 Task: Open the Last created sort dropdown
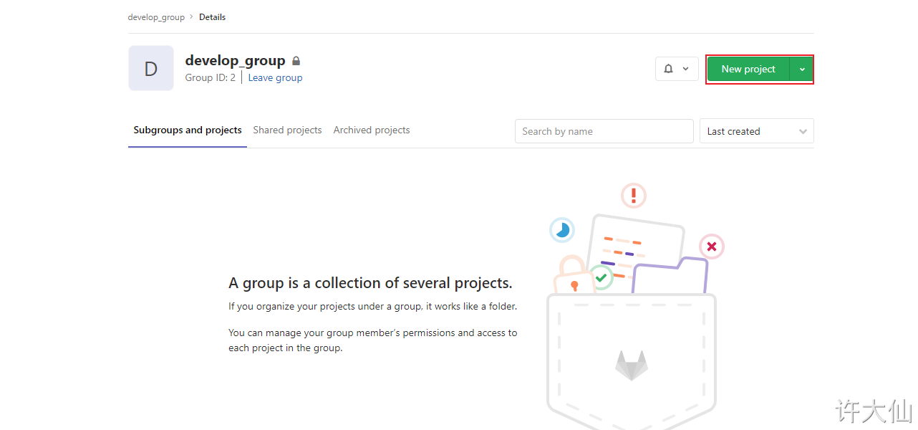[x=757, y=131]
